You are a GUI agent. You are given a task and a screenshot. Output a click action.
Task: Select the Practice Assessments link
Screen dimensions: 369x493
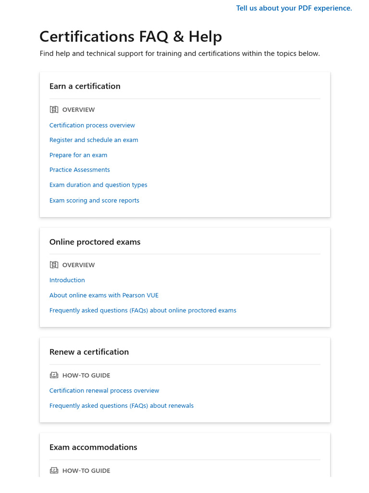80,170
